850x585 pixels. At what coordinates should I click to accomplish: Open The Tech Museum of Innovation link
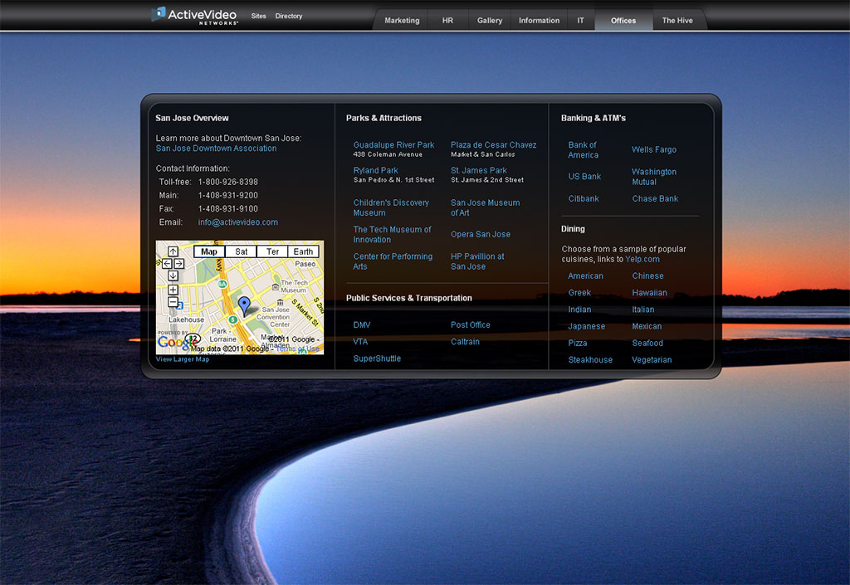point(392,235)
